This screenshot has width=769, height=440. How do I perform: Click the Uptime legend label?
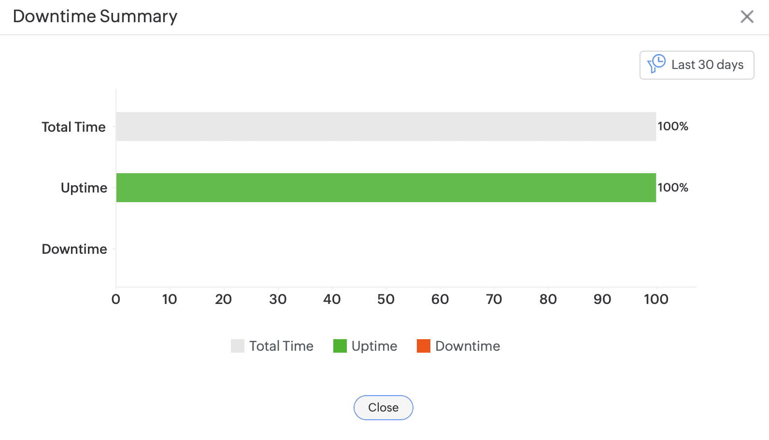coord(374,346)
